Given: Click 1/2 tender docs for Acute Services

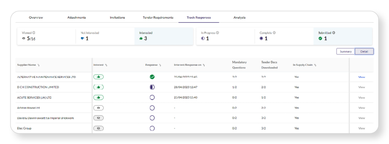Looking at the screenshot, I should pyautogui.click(x=264, y=98).
